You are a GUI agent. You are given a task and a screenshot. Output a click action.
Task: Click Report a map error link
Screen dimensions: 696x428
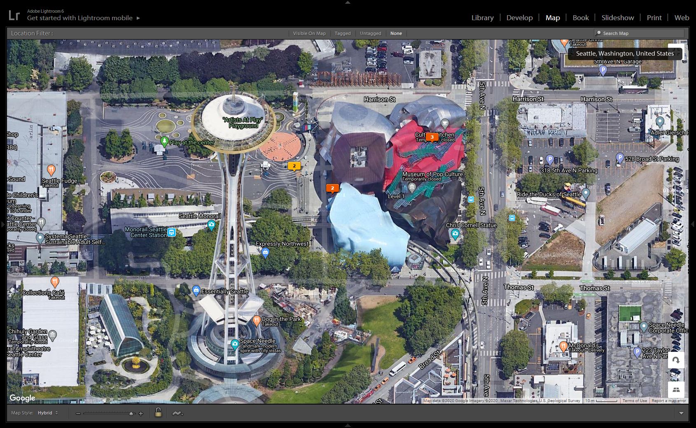pos(669,401)
